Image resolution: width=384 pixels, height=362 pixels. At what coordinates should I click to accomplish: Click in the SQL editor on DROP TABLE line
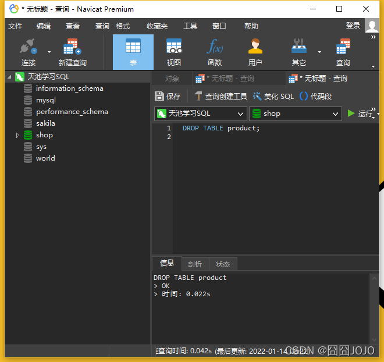coord(221,128)
